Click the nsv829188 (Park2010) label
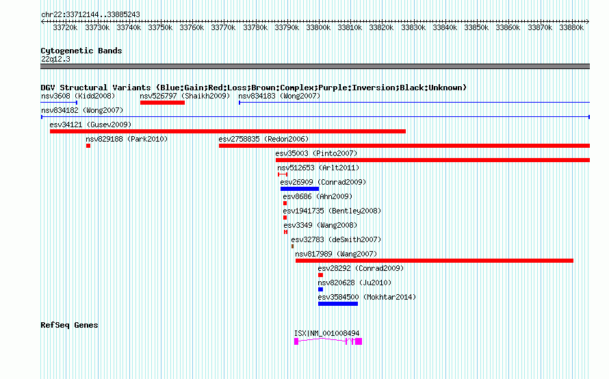The height and width of the screenshot is (379, 609). 127,139
